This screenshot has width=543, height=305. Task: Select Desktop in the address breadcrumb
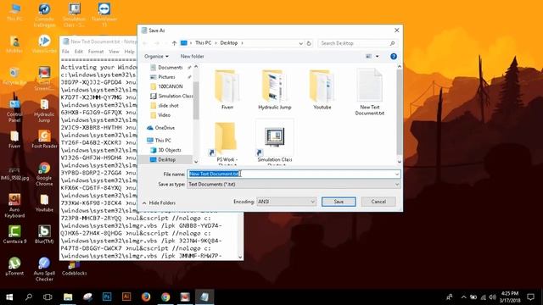(229, 43)
